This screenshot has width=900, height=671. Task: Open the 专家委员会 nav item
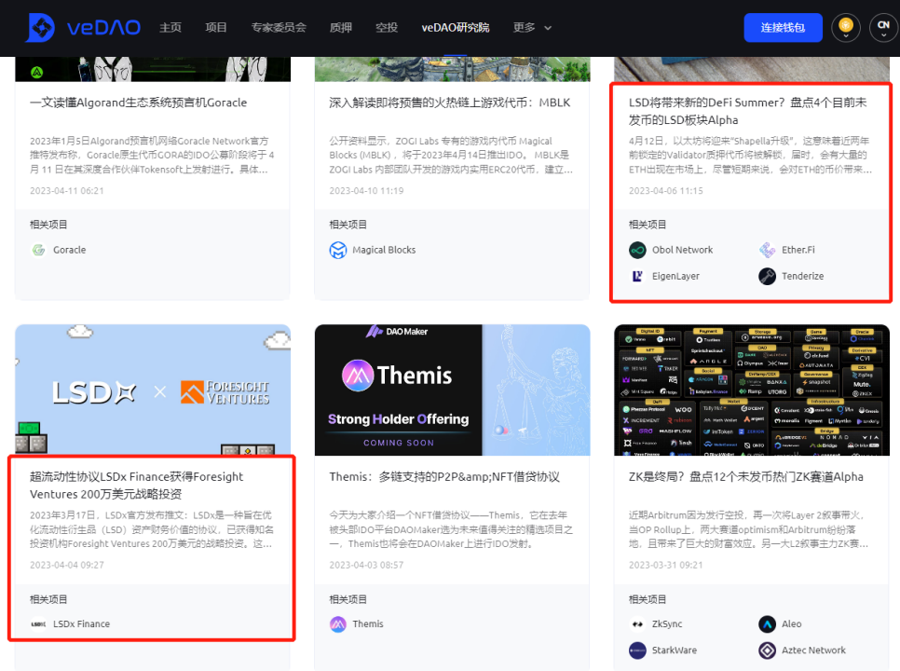[279, 28]
